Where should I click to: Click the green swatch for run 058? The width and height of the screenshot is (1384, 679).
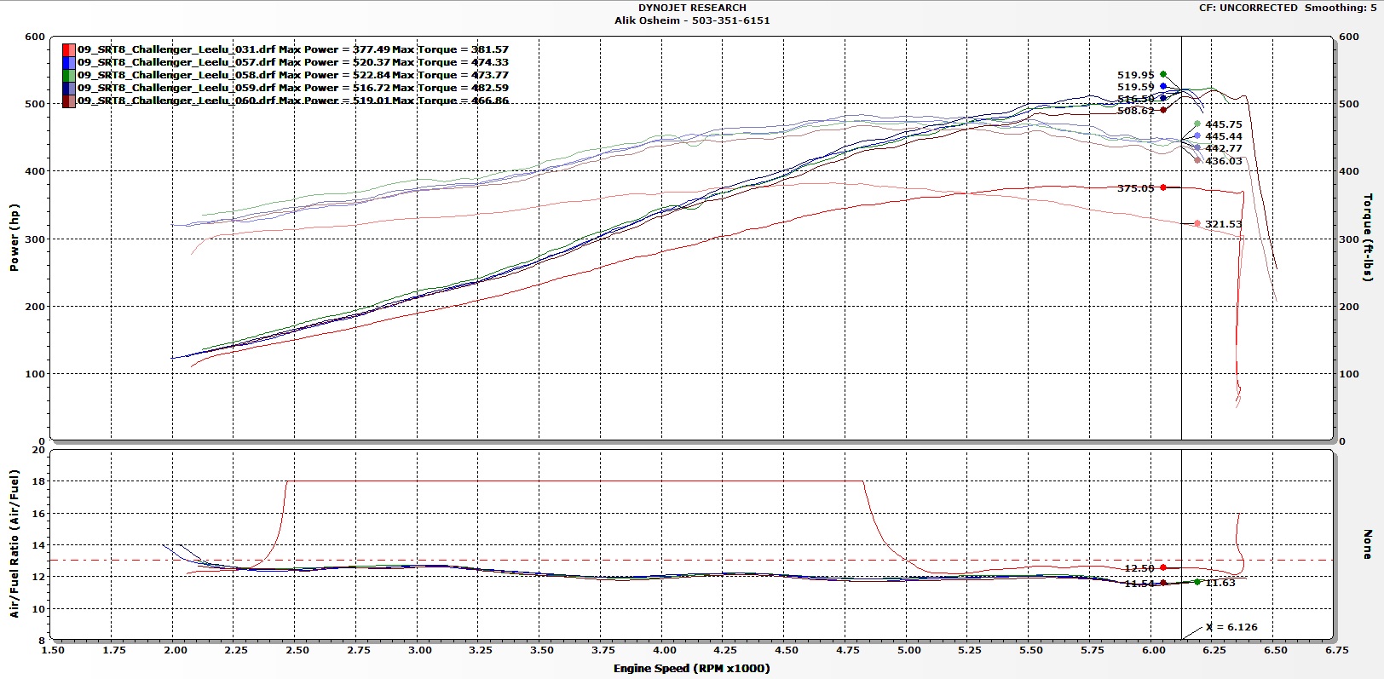coord(68,75)
